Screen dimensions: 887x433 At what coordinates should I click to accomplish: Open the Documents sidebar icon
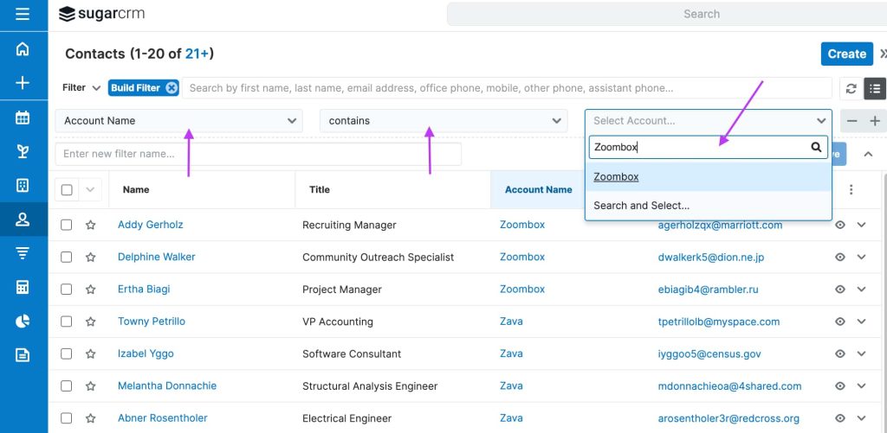tap(23, 355)
